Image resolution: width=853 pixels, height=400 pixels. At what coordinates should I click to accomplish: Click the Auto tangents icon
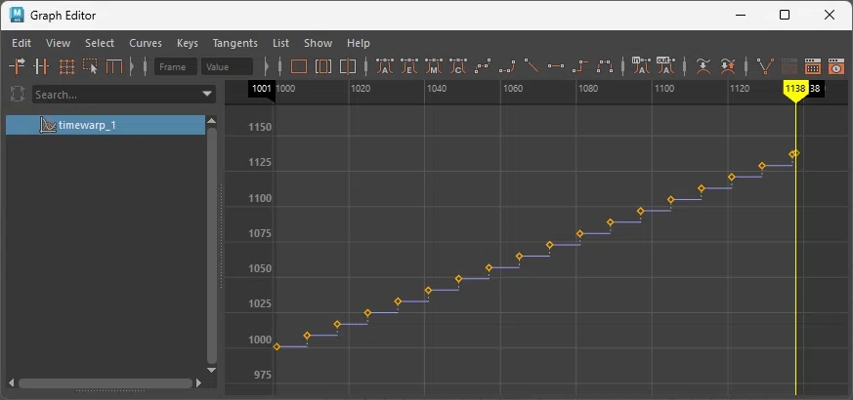pos(385,66)
